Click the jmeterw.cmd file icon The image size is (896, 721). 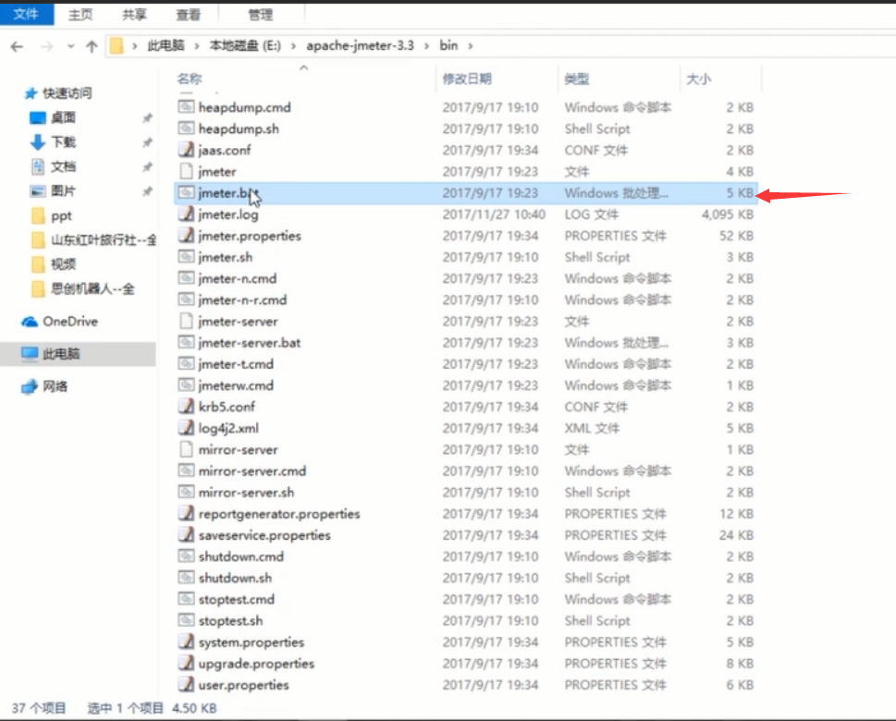(x=186, y=385)
